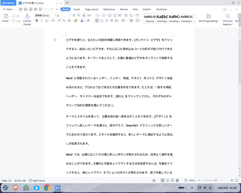The width and height of the screenshot is (241, 193).
Task: Open the Insert tab
Action: click(77, 9)
